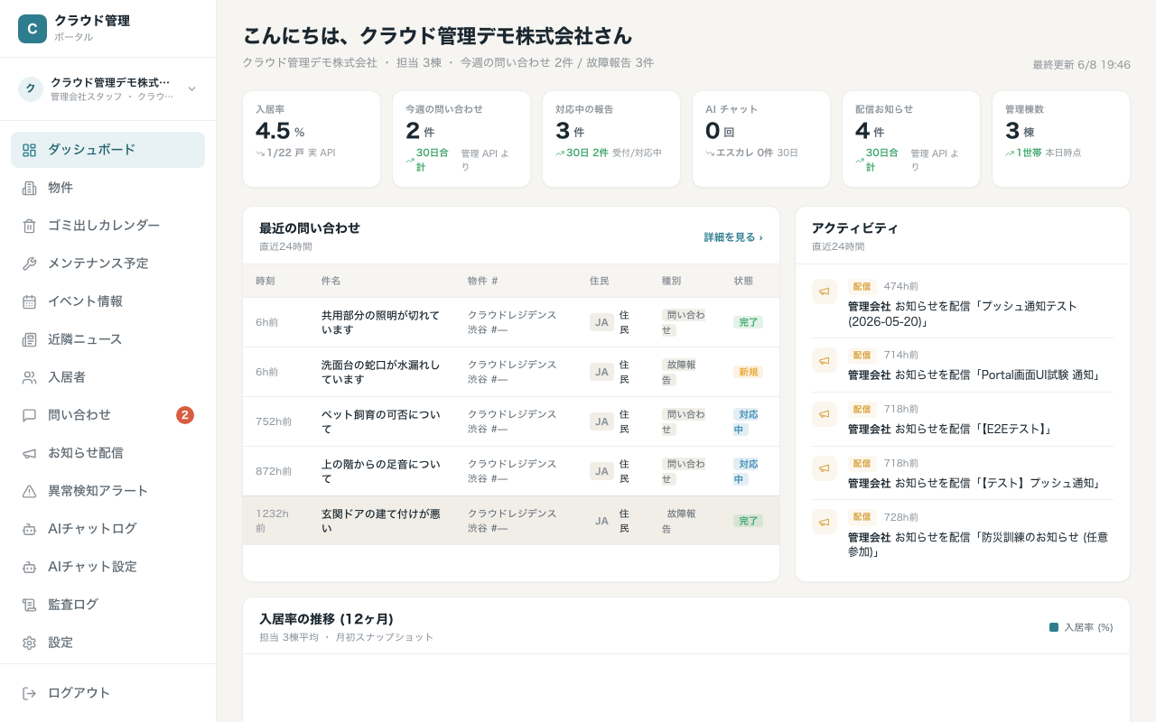Click the megaphone icon for 防災訓練のお知らせ activity
1156x722 pixels.
825,522
